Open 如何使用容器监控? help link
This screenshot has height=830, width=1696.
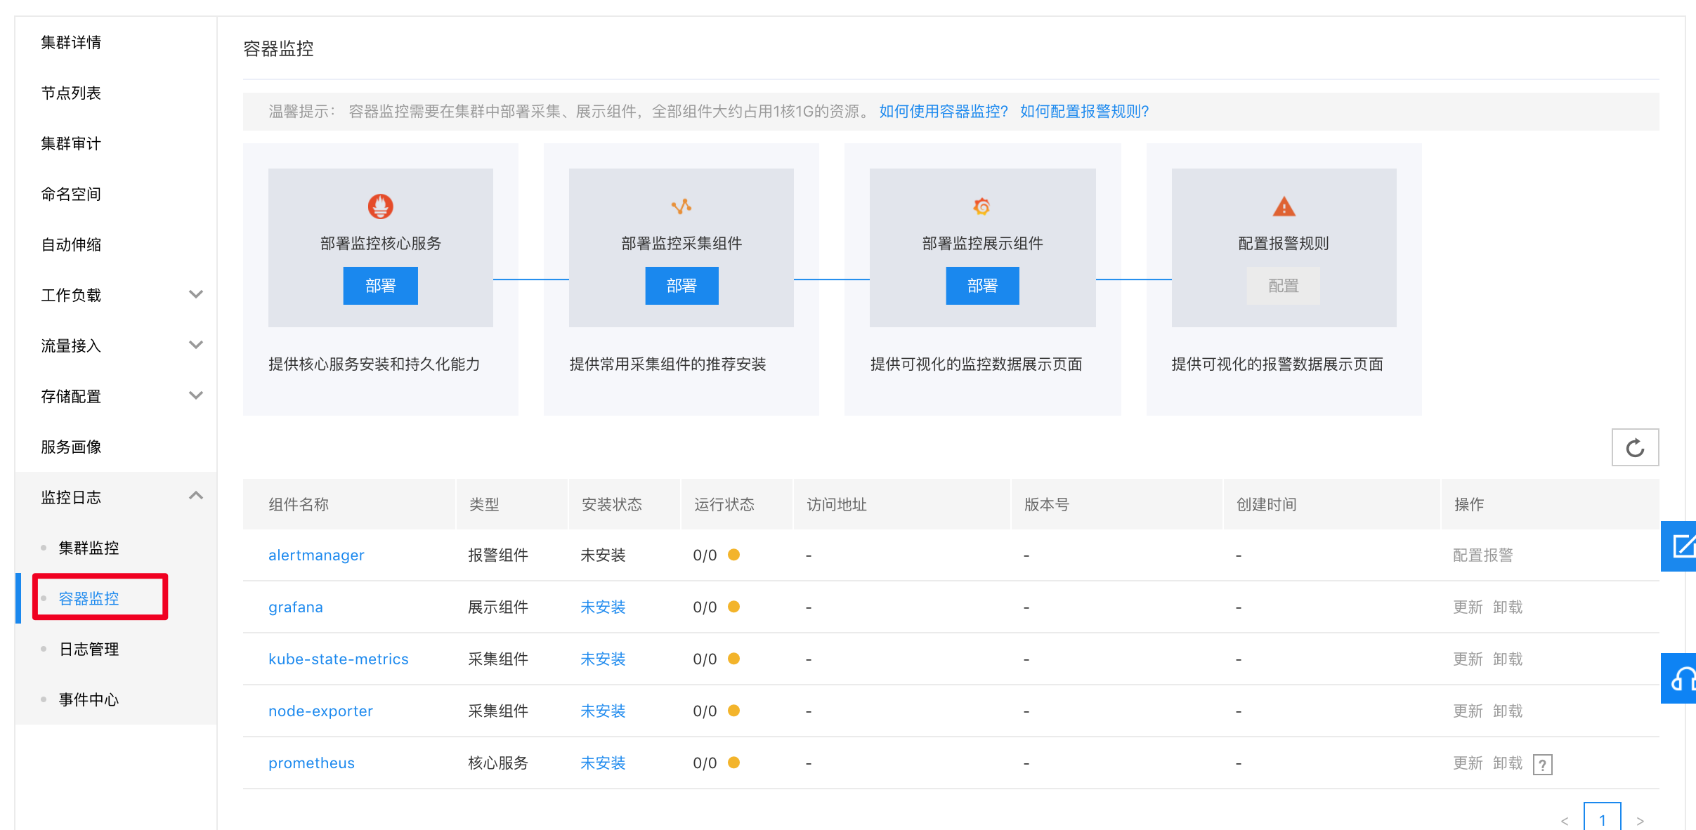(944, 112)
